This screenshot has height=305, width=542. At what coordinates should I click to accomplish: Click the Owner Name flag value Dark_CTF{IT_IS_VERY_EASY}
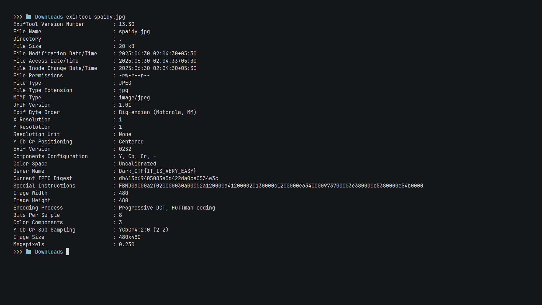157,171
